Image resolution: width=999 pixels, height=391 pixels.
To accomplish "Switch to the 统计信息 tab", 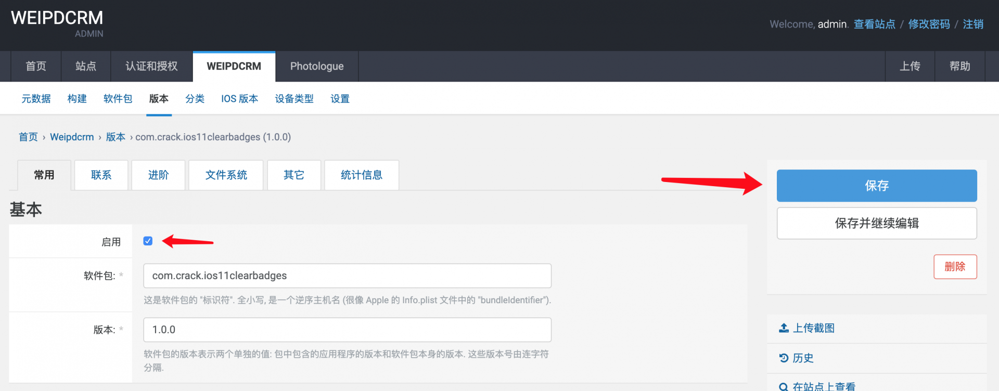I will click(362, 175).
